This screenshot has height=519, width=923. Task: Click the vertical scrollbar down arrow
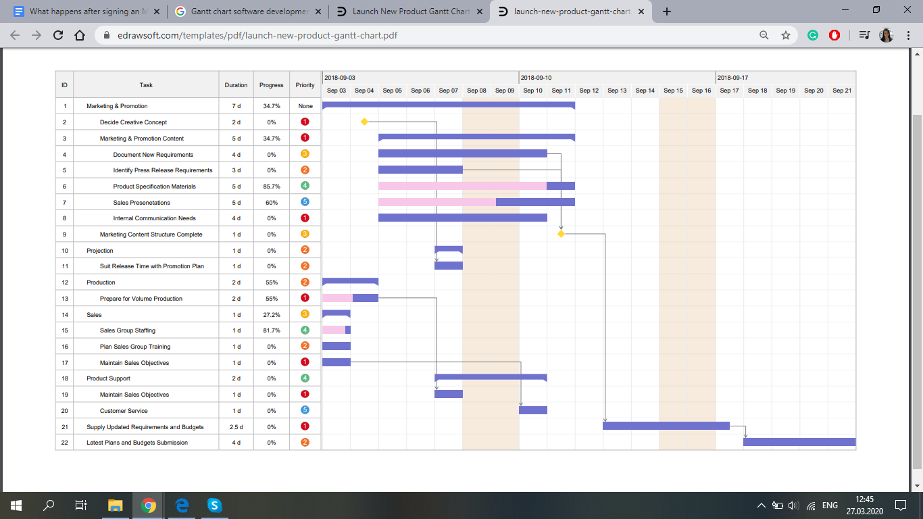point(917,486)
